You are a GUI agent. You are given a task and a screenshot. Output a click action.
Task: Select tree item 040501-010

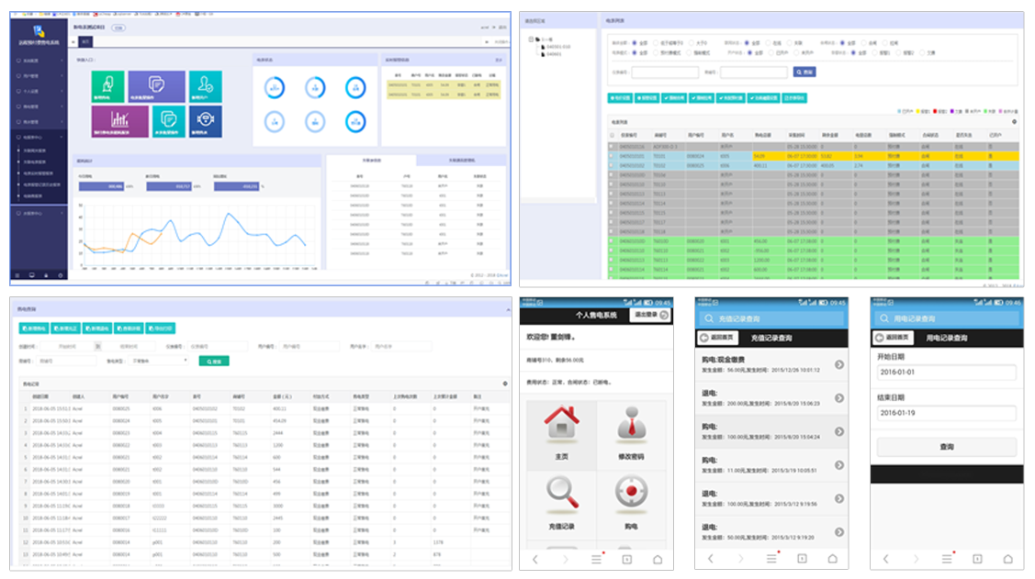[x=557, y=47]
